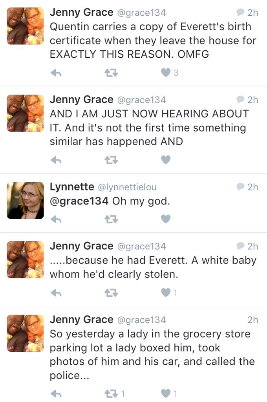Reply to the birth certificate tweet
The image size is (267, 402).
[x=57, y=73]
